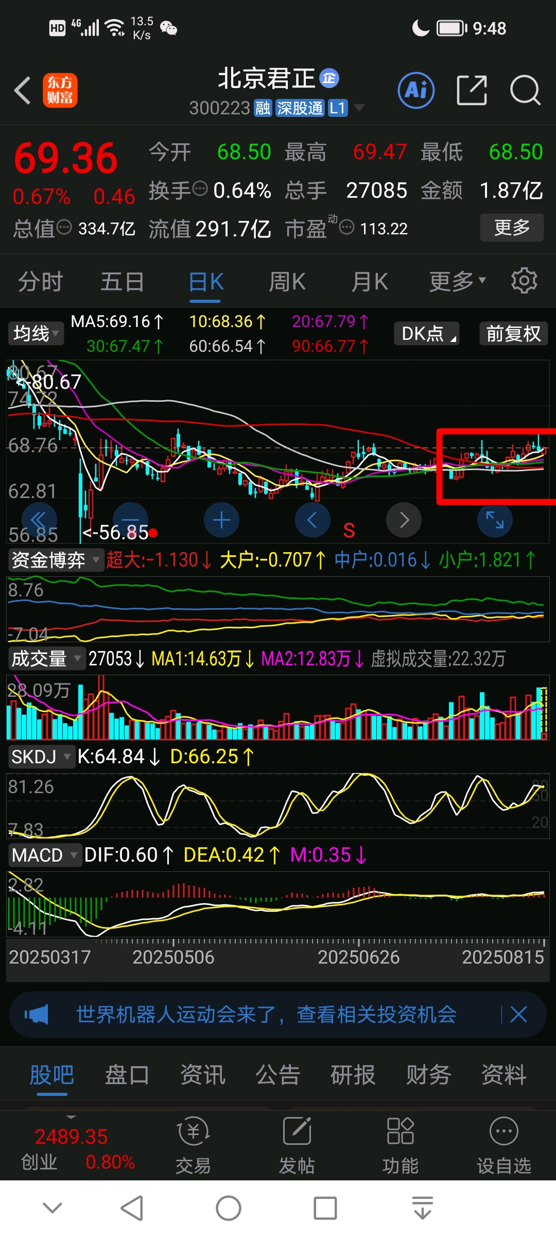The height and width of the screenshot is (1236, 556).
Task: Open DK点 selector
Action: point(427,334)
